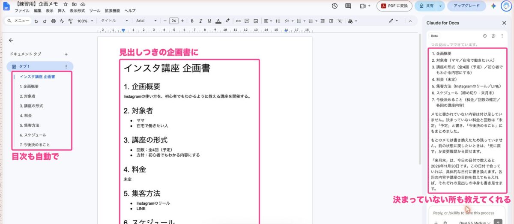Click the undo arrow
Viewport: 514px width, 224px height.
coord(36,21)
